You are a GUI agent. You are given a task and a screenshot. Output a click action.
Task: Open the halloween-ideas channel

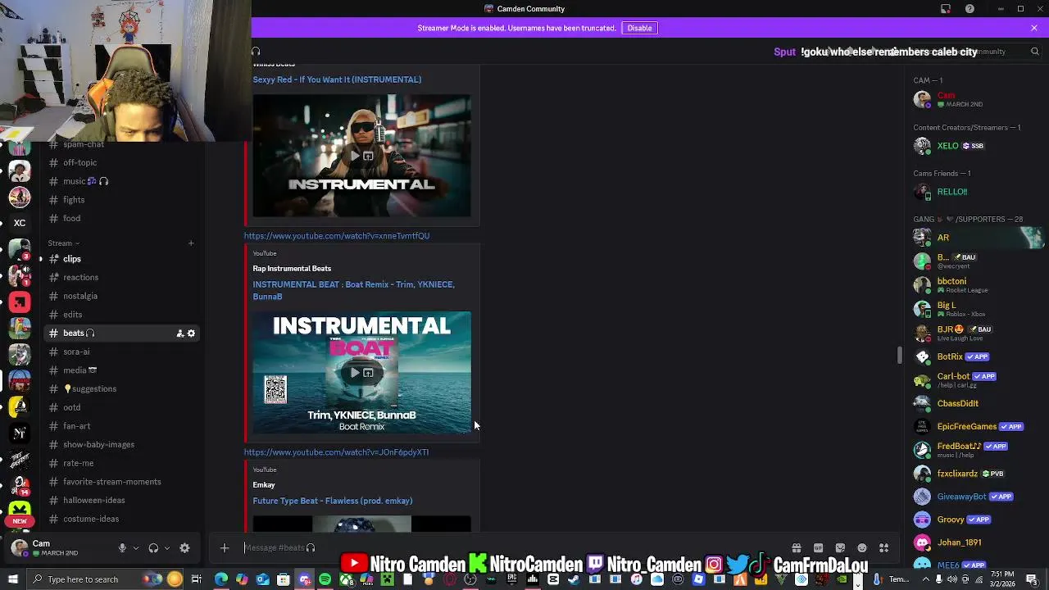click(x=123, y=500)
